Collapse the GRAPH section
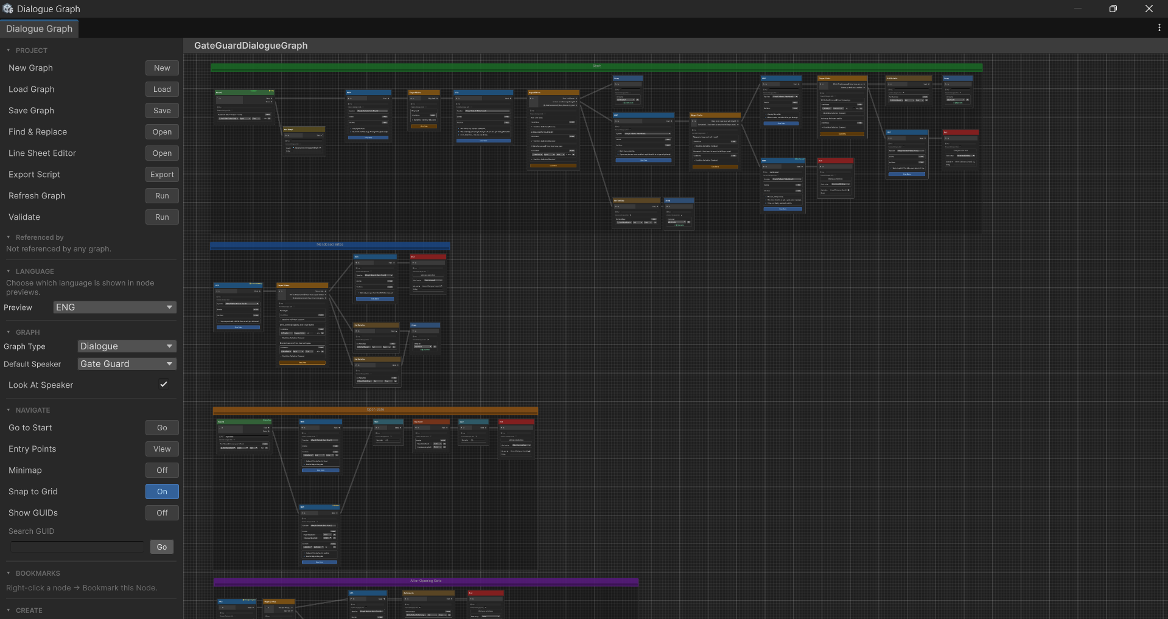The image size is (1168, 619). tap(9, 332)
